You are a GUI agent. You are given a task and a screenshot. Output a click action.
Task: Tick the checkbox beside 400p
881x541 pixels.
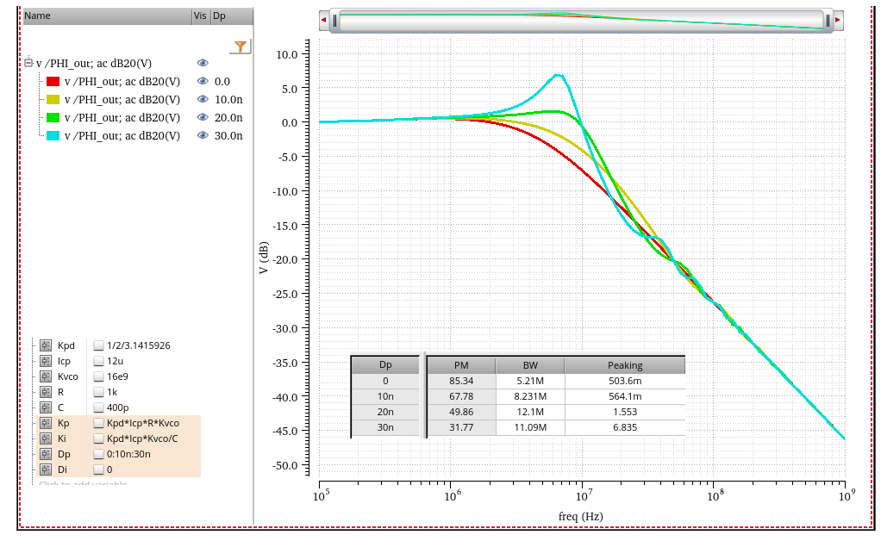click(99, 407)
